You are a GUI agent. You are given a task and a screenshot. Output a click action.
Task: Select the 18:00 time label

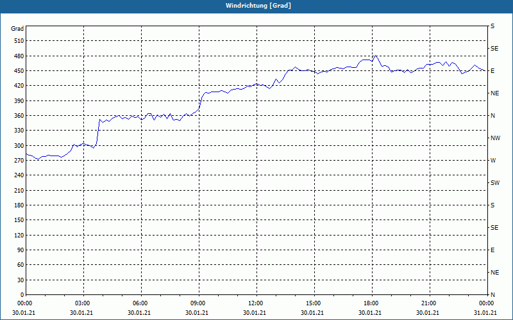tap(371, 303)
